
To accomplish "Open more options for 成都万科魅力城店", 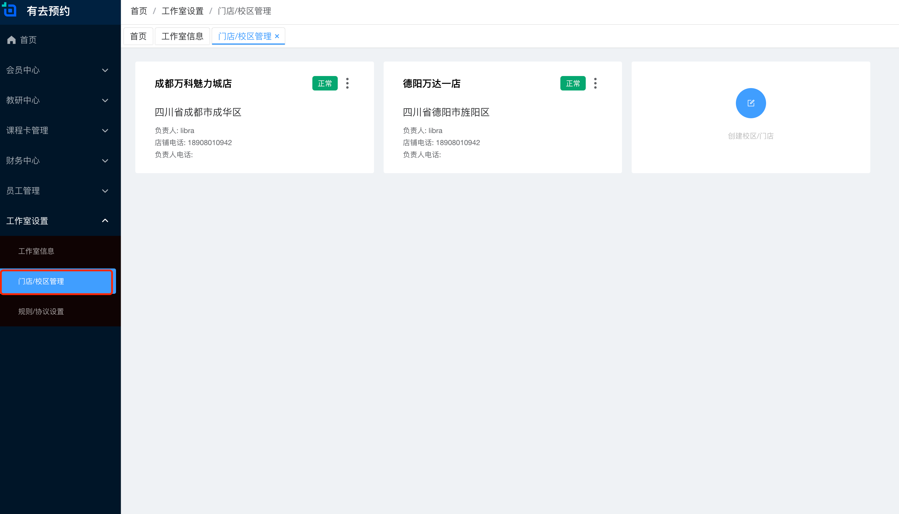I will (x=347, y=83).
